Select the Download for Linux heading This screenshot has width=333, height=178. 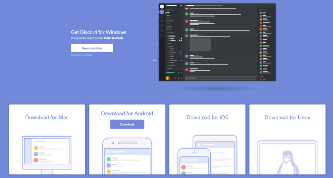287,117
